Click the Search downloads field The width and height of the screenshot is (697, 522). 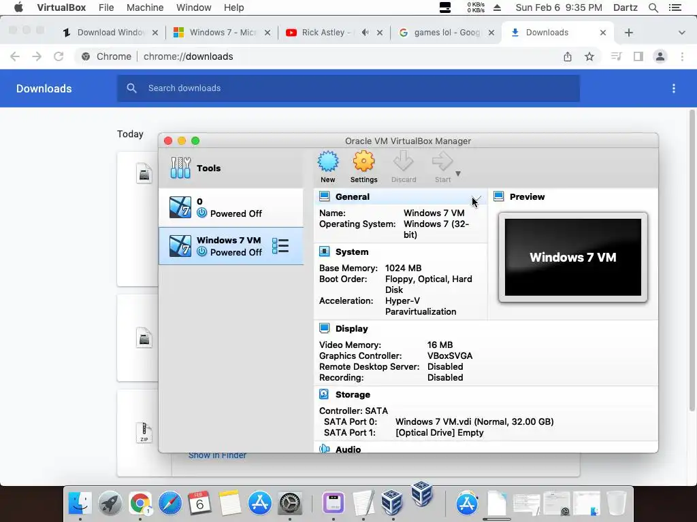pyautogui.click(x=348, y=88)
